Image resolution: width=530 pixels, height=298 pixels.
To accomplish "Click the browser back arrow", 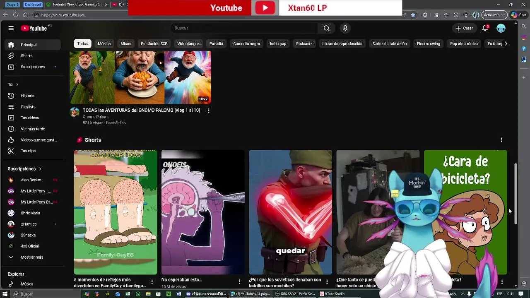I will tap(5, 15).
